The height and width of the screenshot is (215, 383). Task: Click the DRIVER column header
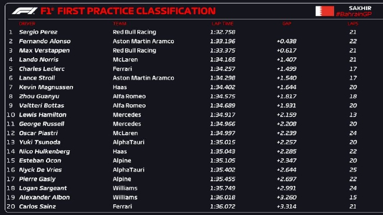(27, 24)
